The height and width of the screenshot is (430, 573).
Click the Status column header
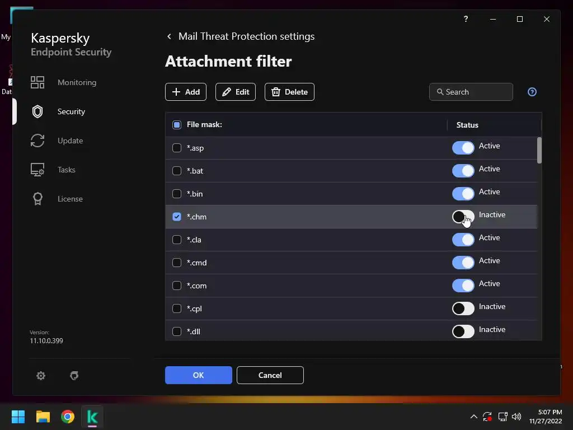(467, 125)
